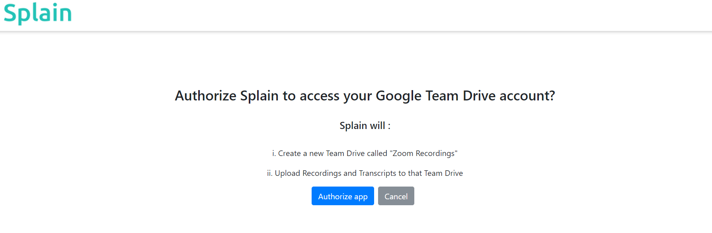
Task: Click the Splain logo
Action: pos(38,13)
